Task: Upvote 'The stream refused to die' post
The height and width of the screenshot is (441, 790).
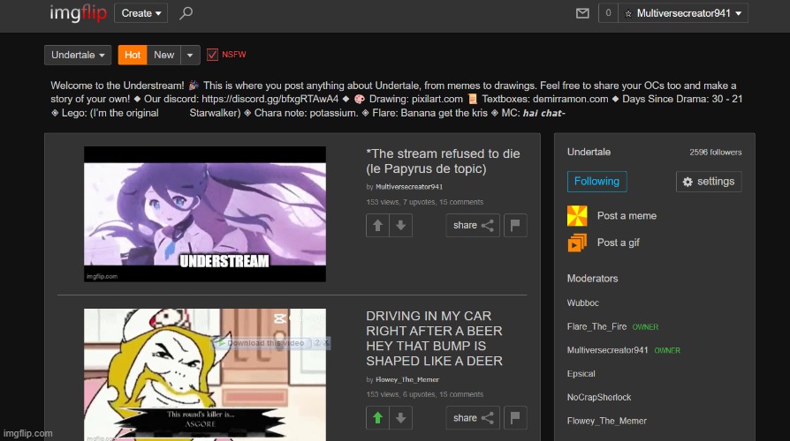Action: (377, 225)
